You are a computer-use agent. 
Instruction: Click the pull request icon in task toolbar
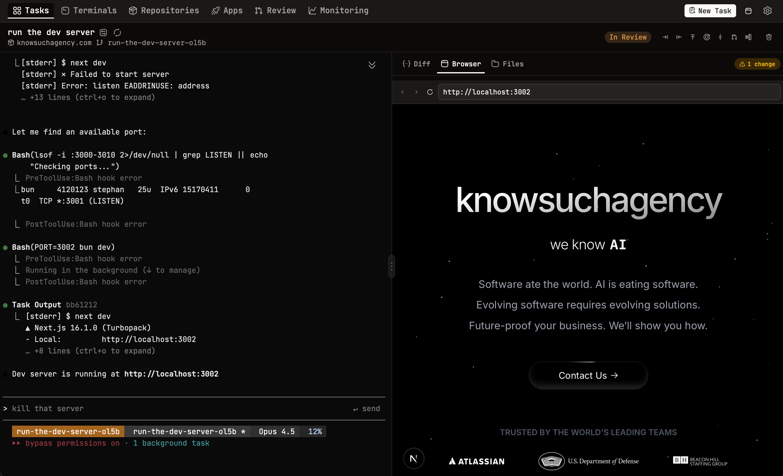click(734, 37)
